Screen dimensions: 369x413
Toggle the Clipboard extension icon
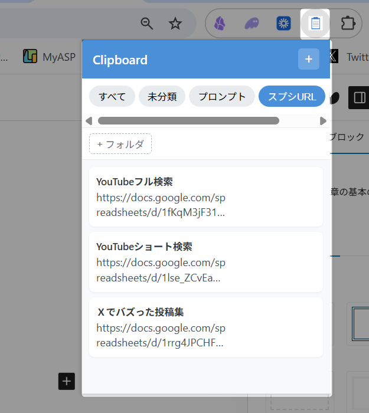pos(315,24)
